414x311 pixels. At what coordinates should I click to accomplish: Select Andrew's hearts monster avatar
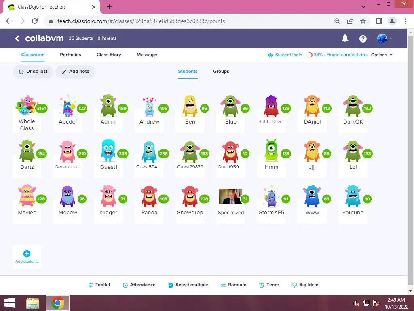point(149,107)
